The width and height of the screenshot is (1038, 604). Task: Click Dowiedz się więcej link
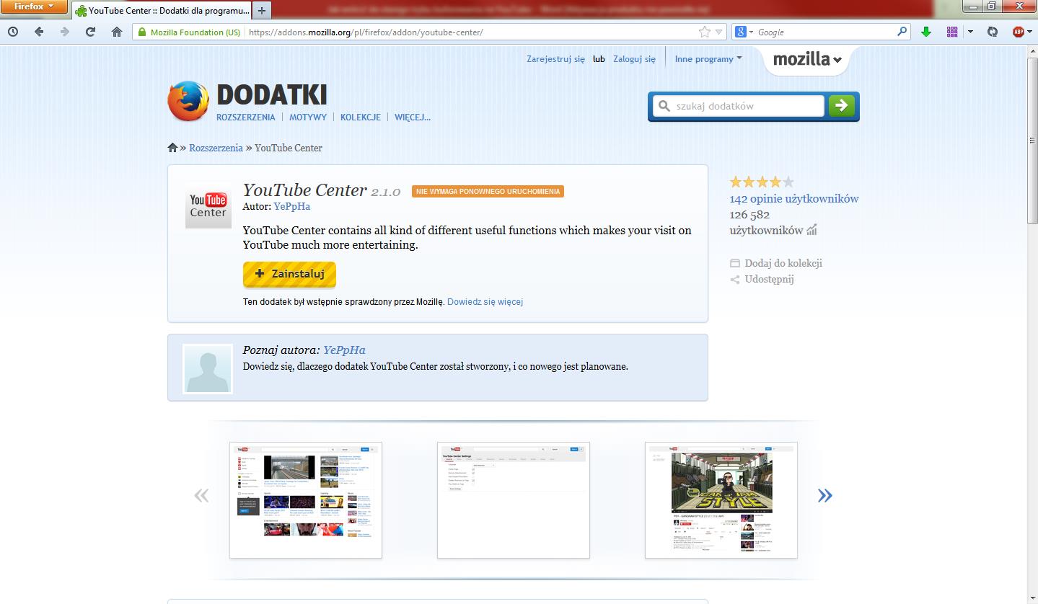[485, 302]
